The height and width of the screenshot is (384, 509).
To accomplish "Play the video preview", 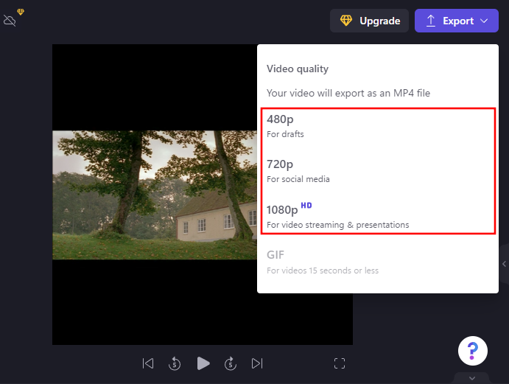I will 203,363.
